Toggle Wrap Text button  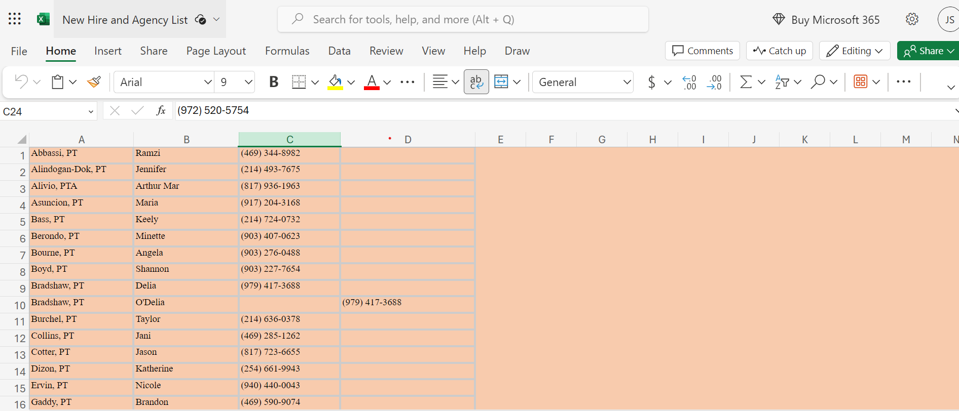coord(476,82)
